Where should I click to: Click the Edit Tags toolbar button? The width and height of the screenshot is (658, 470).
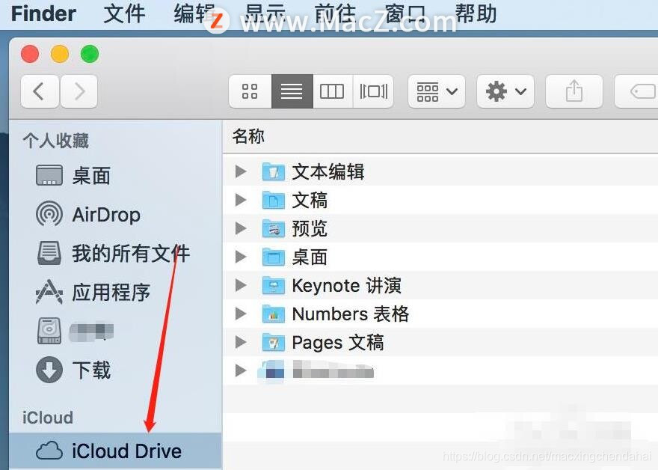click(638, 91)
